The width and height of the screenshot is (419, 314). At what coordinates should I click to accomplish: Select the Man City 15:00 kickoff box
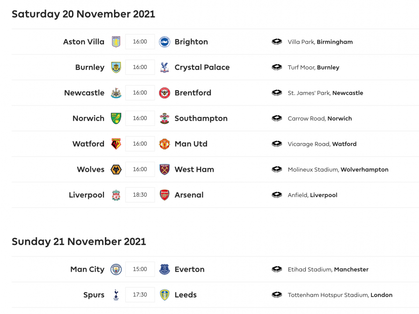coord(140,269)
